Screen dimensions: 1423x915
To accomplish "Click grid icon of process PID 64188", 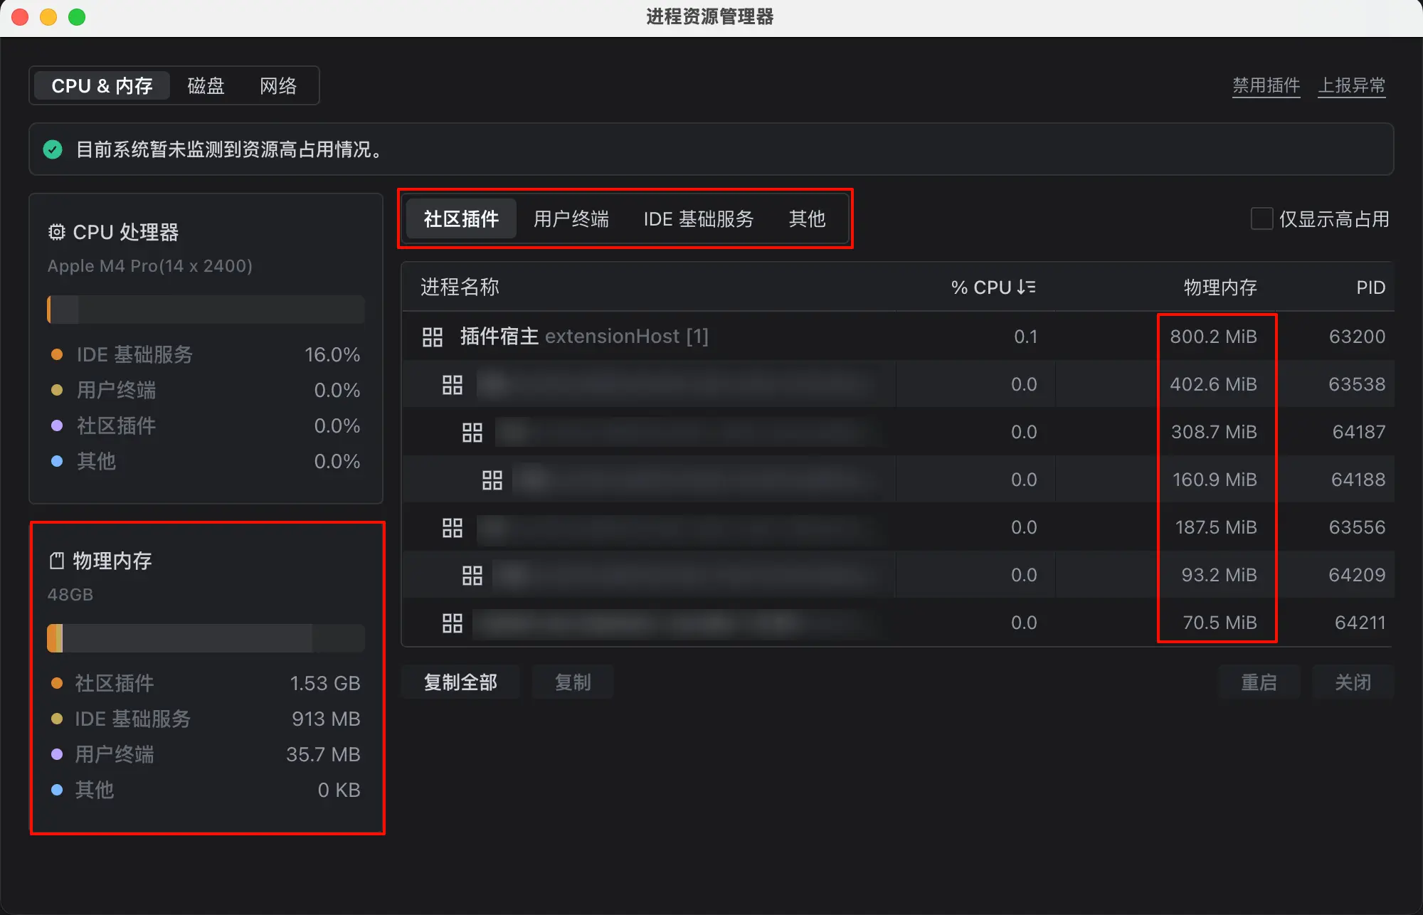I will [x=492, y=480].
